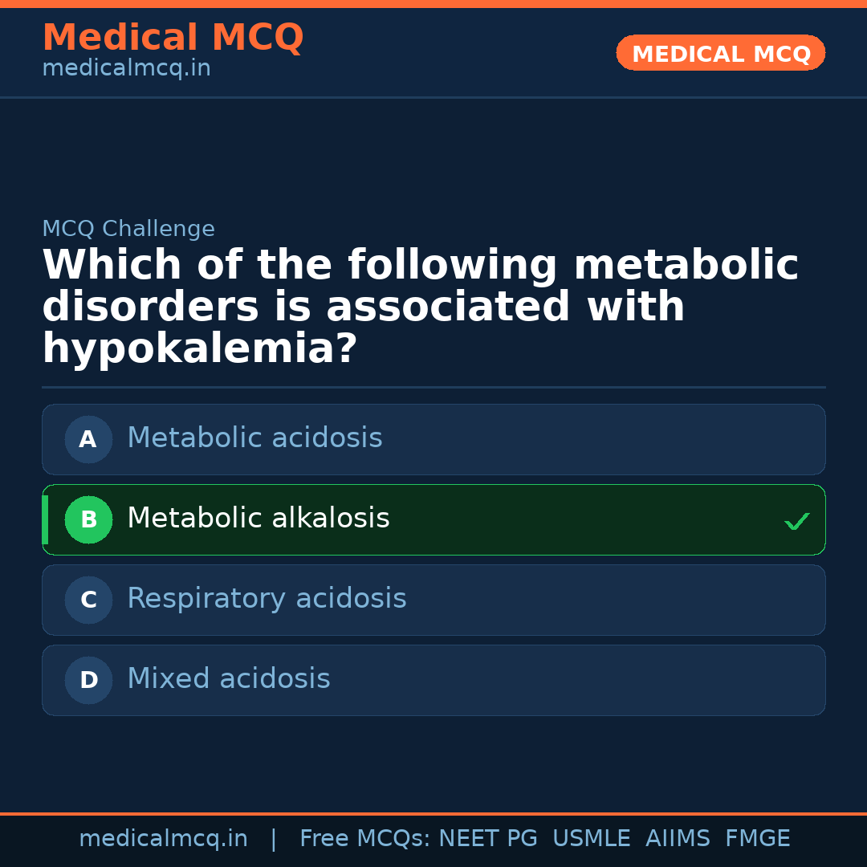Click the green checkmark on correct answer

[x=796, y=521]
